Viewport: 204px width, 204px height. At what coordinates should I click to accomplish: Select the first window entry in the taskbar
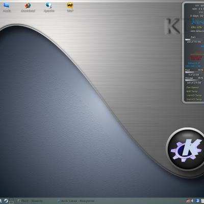pos(30,201)
